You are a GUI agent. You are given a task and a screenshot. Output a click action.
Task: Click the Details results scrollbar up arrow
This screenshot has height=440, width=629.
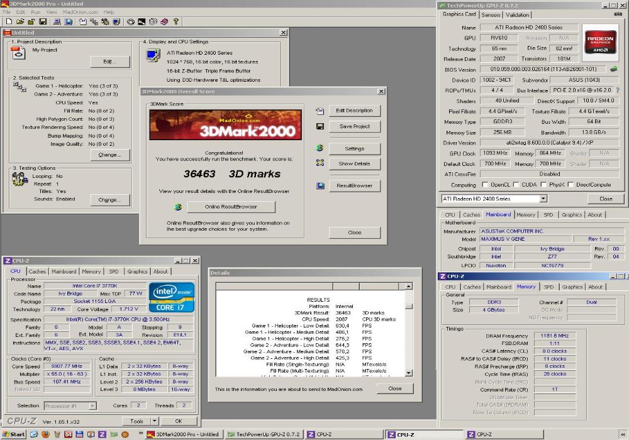tap(408, 286)
